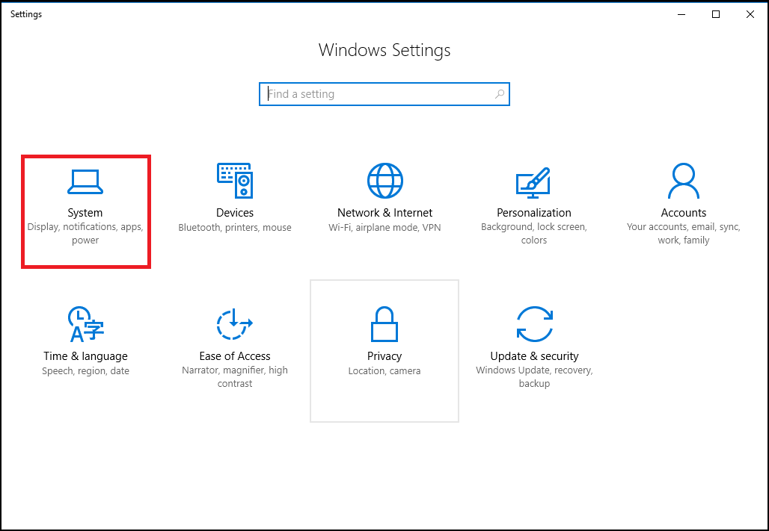Click the keyboard icon above Devices
Viewport: 769px width, 531px height.
click(x=235, y=180)
